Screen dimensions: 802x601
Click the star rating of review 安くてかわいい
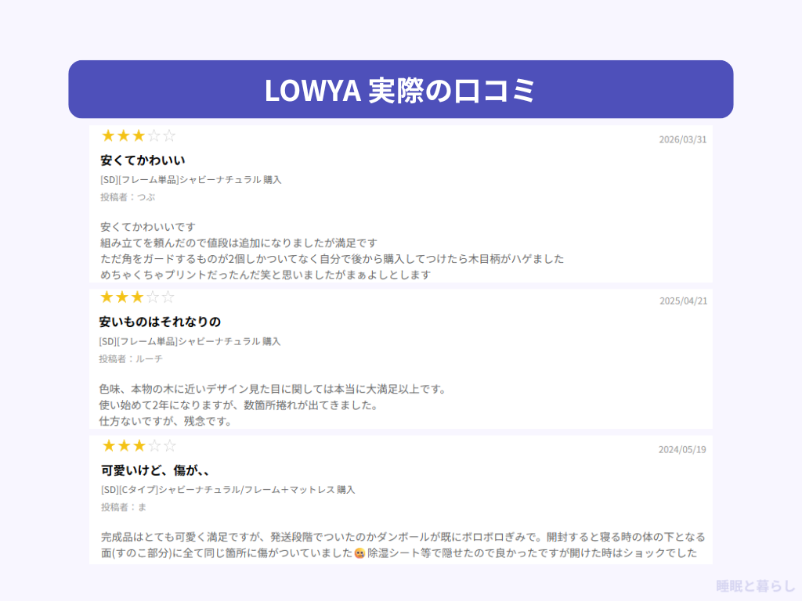click(139, 136)
